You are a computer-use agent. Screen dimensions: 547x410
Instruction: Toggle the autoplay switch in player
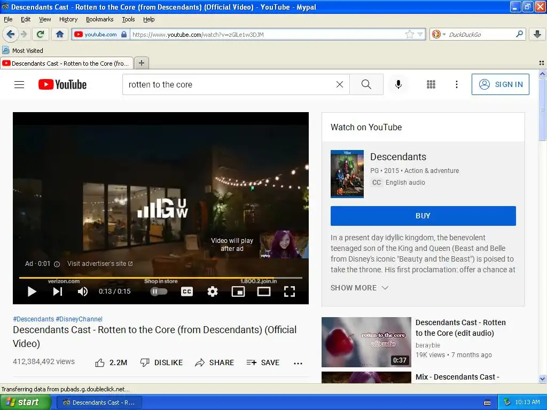click(159, 291)
